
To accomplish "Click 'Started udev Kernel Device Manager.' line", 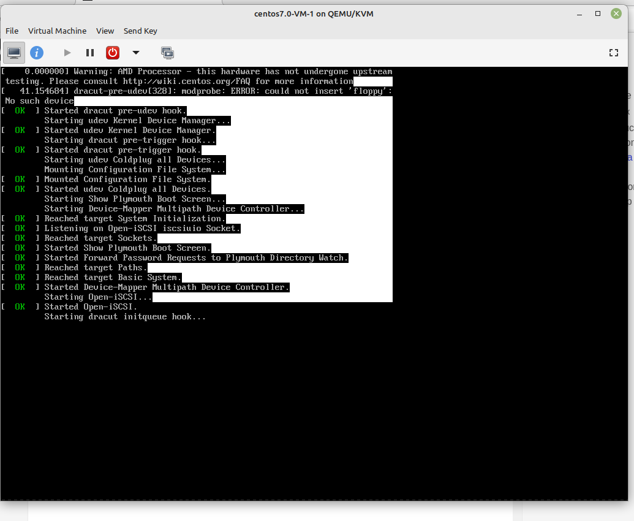I will 130,130.
